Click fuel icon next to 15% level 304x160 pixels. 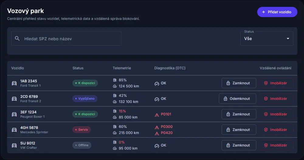pos(115,111)
